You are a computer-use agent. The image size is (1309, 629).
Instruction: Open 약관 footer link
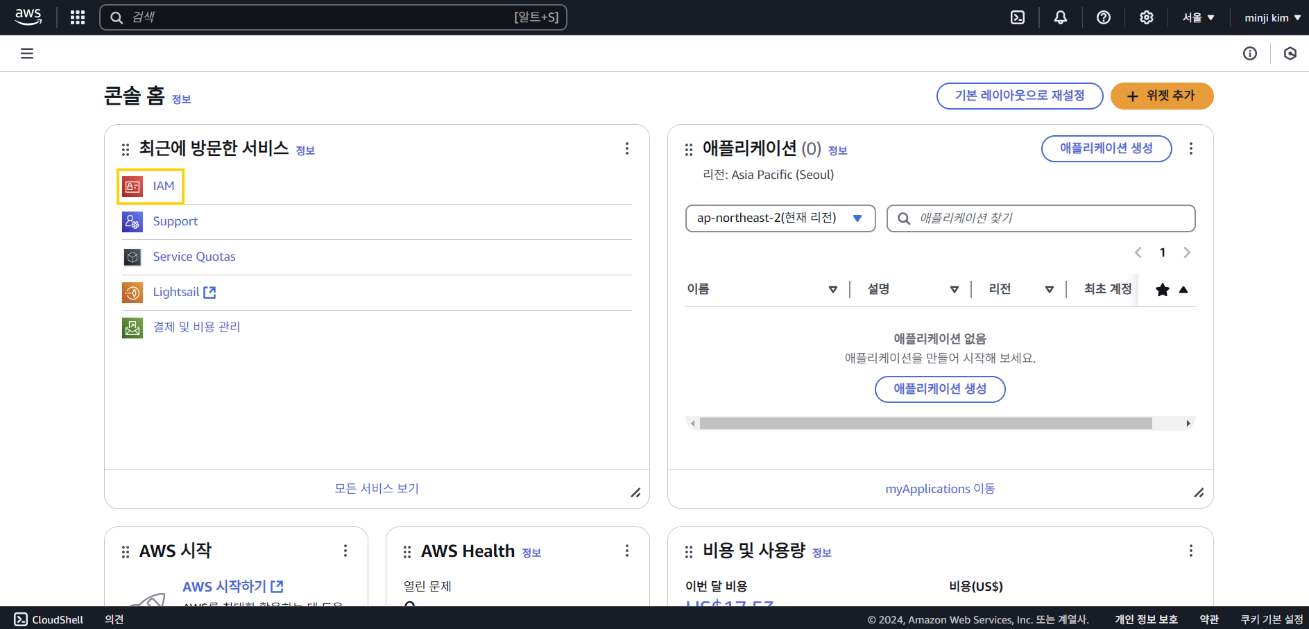1209,619
